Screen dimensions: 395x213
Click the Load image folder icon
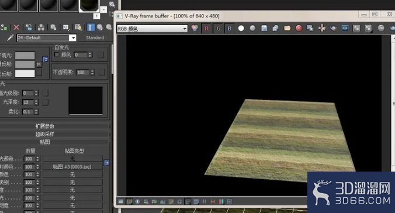[287, 28]
